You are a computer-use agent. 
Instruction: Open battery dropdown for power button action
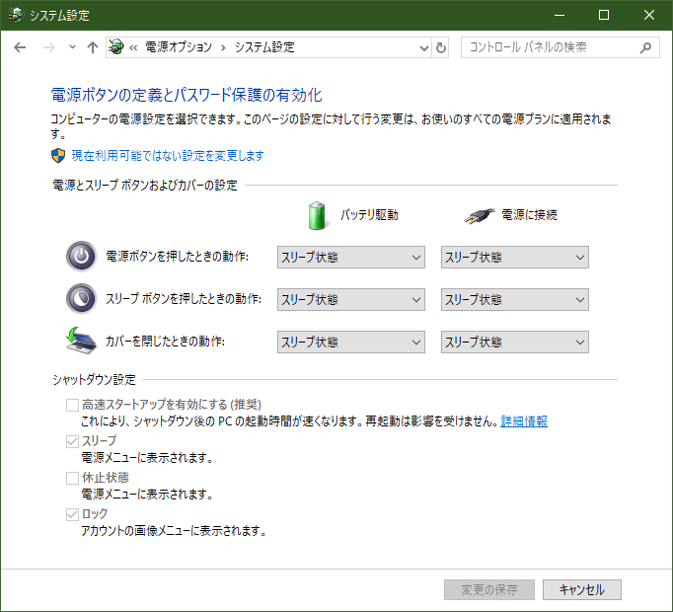(x=351, y=258)
